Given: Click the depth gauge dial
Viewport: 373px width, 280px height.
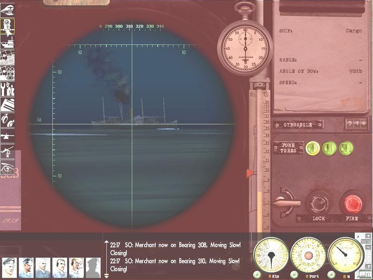Looking at the screenshot, I should pos(346,256).
